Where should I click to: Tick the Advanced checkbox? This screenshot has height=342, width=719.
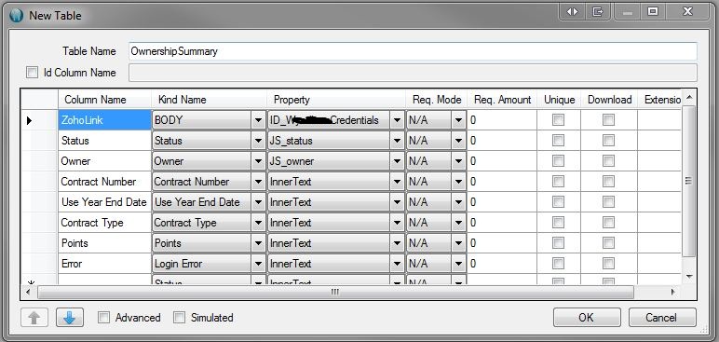point(104,318)
